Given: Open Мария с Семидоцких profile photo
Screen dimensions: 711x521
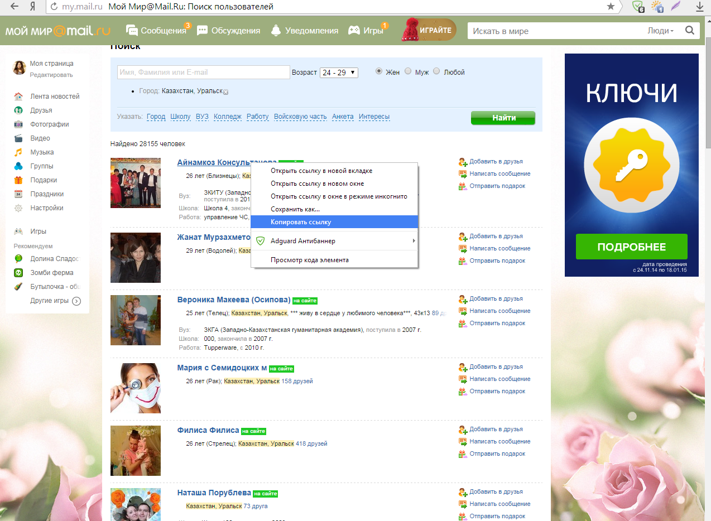Looking at the screenshot, I should pyautogui.click(x=136, y=388).
